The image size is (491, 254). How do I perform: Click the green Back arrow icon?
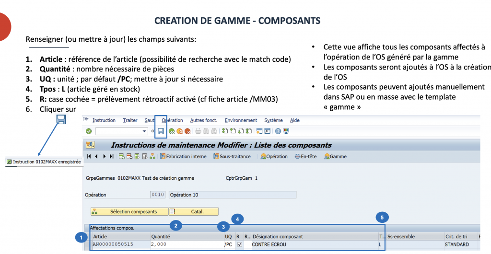(172, 131)
